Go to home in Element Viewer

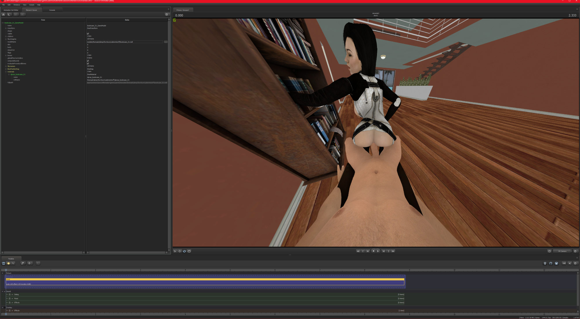coord(3,14)
